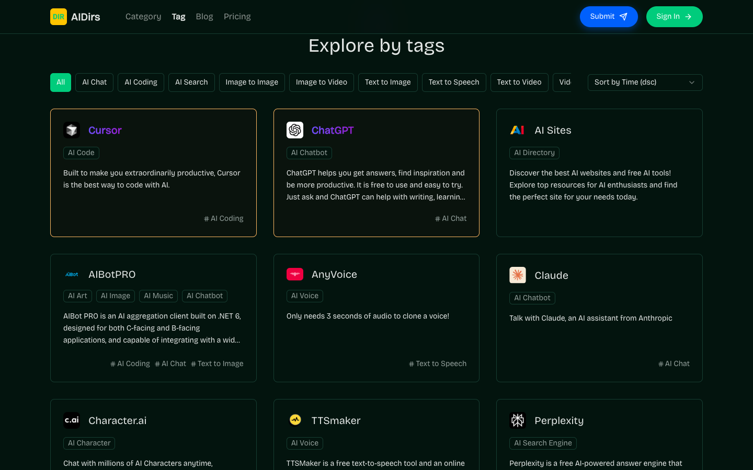
Task: Click the AI Voice badge on AnyVoice
Action: coord(305,296)
